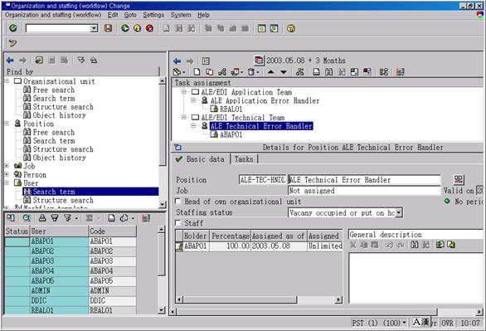Click the Percentage column header
Viewport: 486px width, 331px height.
click(231, 236)
